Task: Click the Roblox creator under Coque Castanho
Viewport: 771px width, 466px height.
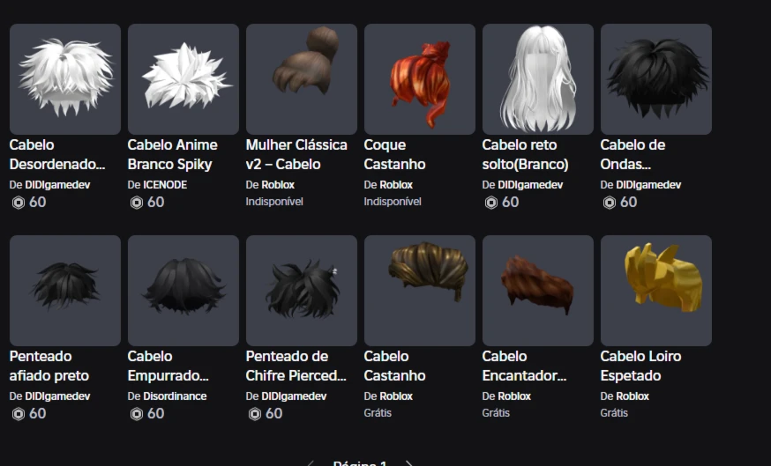Action: pyautogui.click(x=396, y=185)
